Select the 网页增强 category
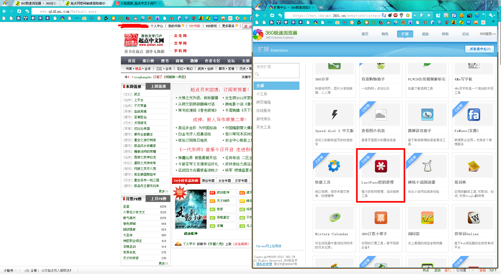Viewport: 501px width, 274px height. click(263, 102)
